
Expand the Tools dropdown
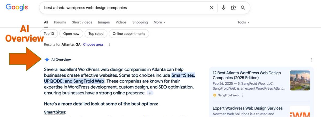243,22
